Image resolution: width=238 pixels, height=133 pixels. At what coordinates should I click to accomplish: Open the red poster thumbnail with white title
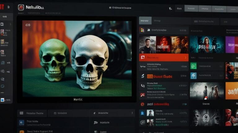[x=164, y=45]
